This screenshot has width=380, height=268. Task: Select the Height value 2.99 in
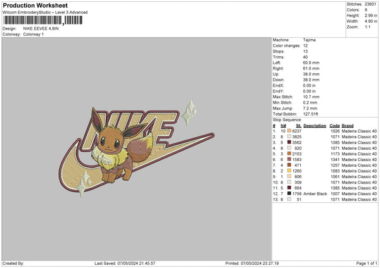[x=370, y=15]
